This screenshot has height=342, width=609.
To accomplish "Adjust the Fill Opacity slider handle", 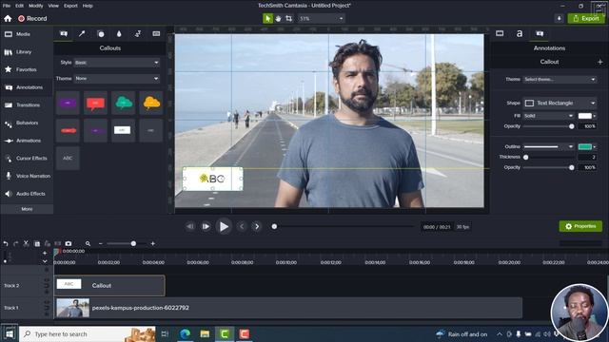I will pyautogui.click(x=571, y=126).
